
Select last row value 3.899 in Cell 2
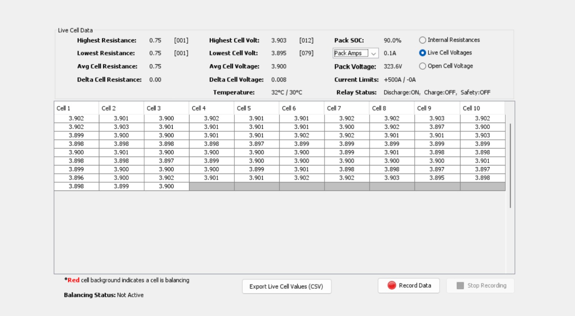coord(121,186)
